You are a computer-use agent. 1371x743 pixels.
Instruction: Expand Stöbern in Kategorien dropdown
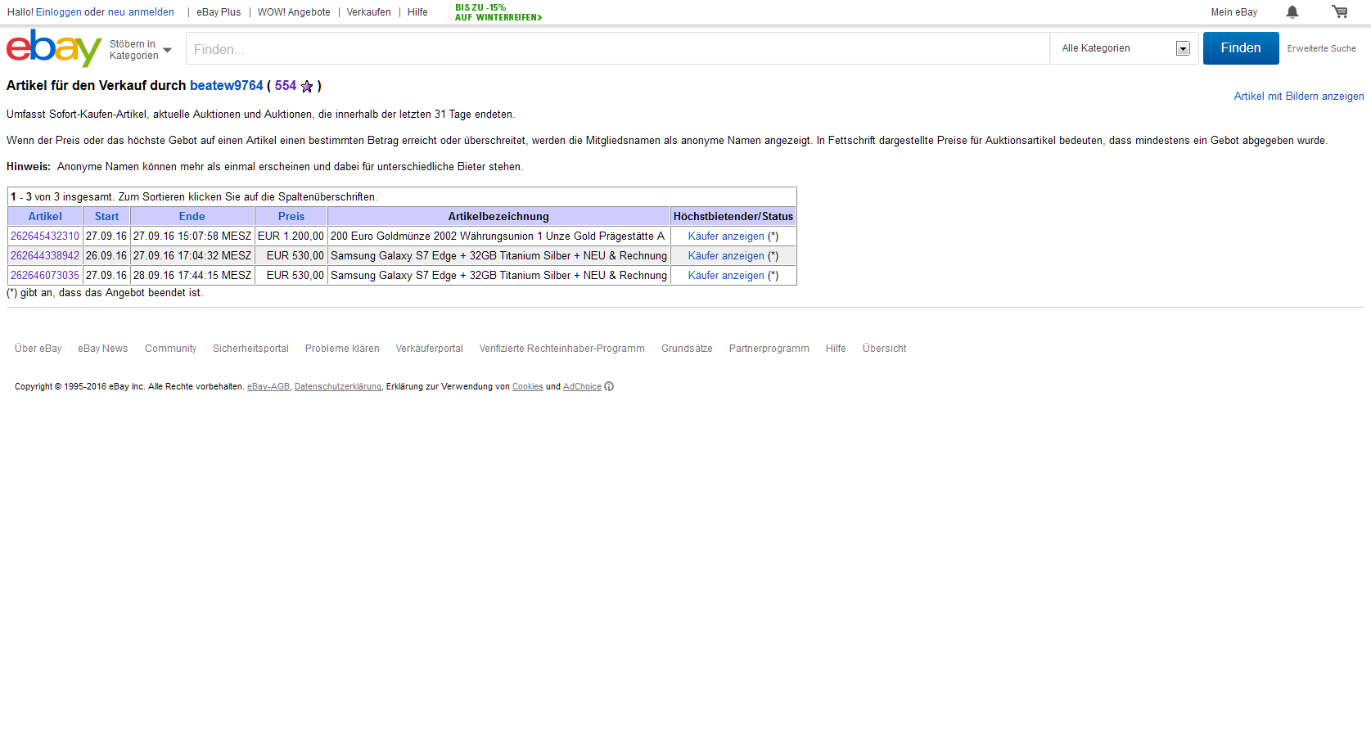click(141, 50)
